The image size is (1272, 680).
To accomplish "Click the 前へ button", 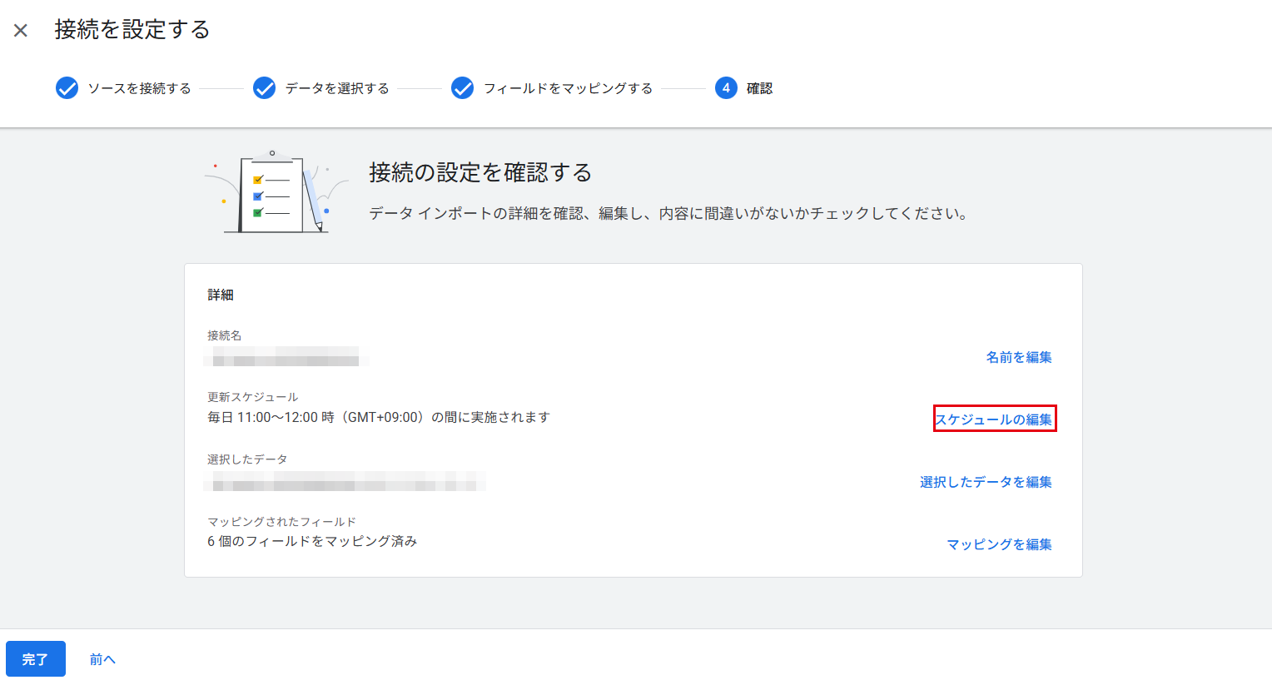I will point(102,659).
